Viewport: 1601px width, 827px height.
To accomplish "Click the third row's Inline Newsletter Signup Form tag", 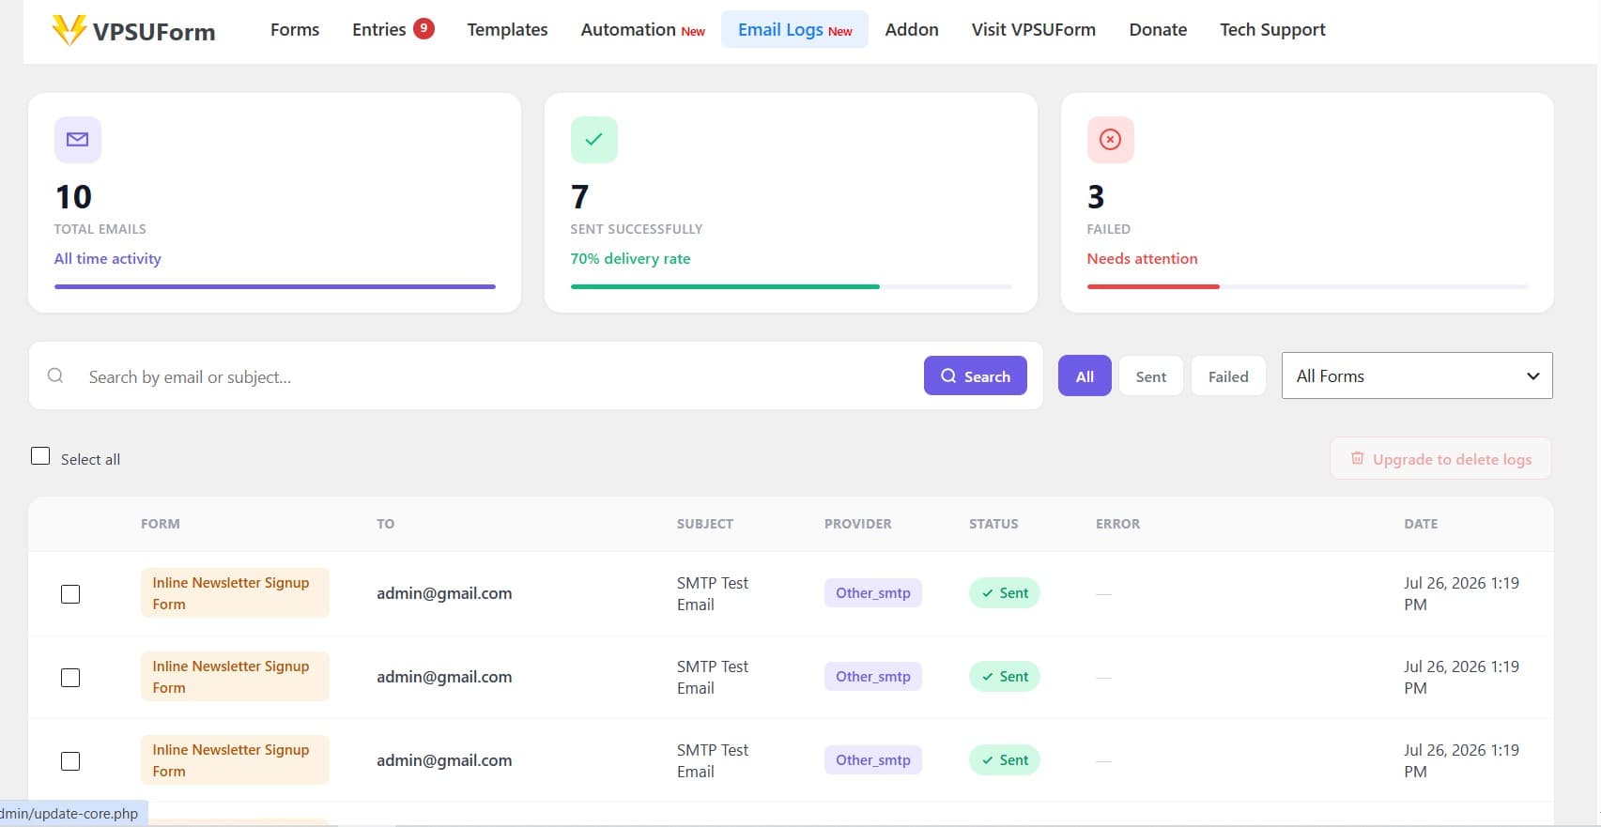I will coord(235,759).
